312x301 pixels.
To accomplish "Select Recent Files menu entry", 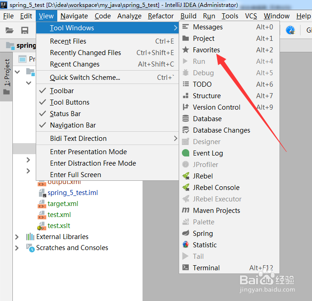I will [x=108, y=41].
